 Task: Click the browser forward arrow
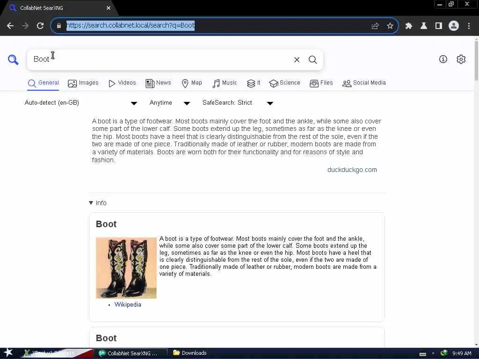(25, 26)
